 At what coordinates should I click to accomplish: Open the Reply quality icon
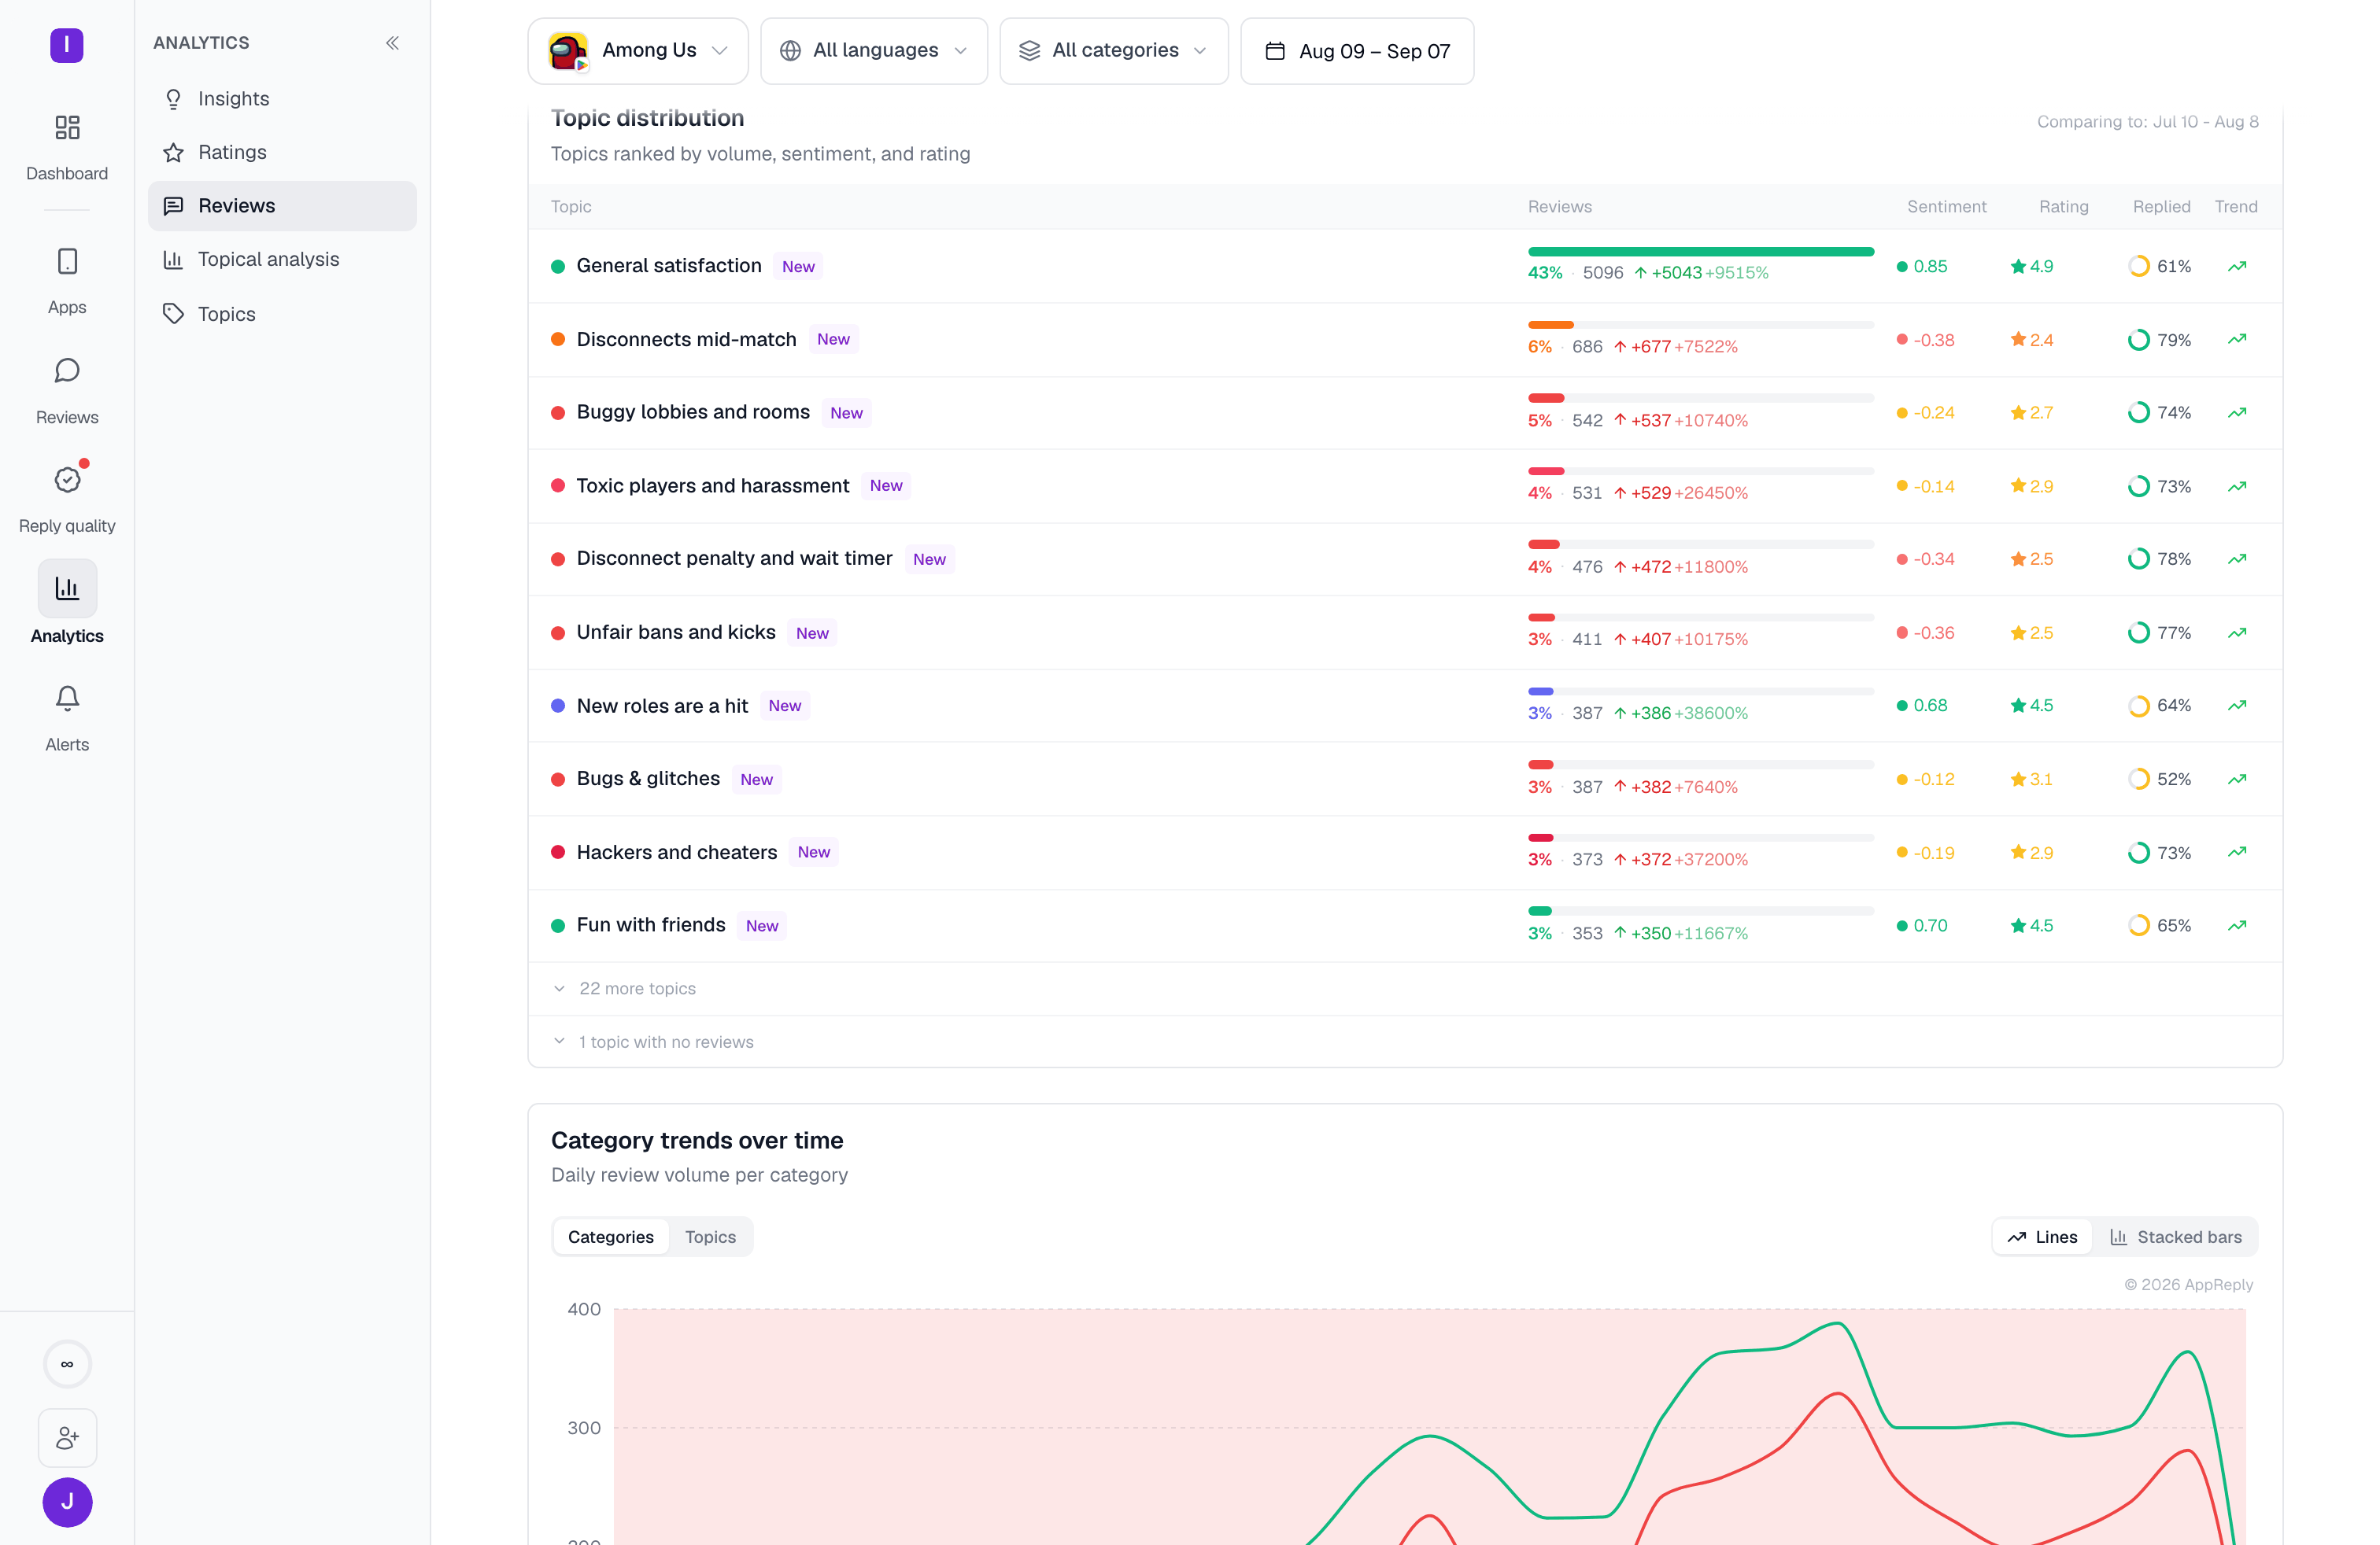coord(67,480)
